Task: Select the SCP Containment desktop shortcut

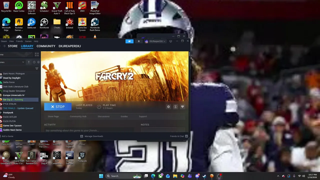Action: coord(57,158)
